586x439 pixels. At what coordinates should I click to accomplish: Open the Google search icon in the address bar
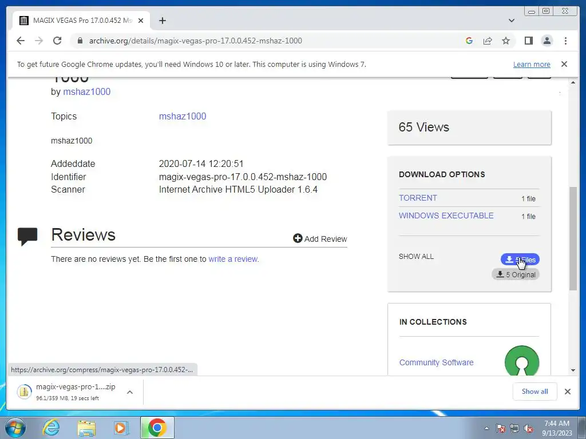point(469,41)
